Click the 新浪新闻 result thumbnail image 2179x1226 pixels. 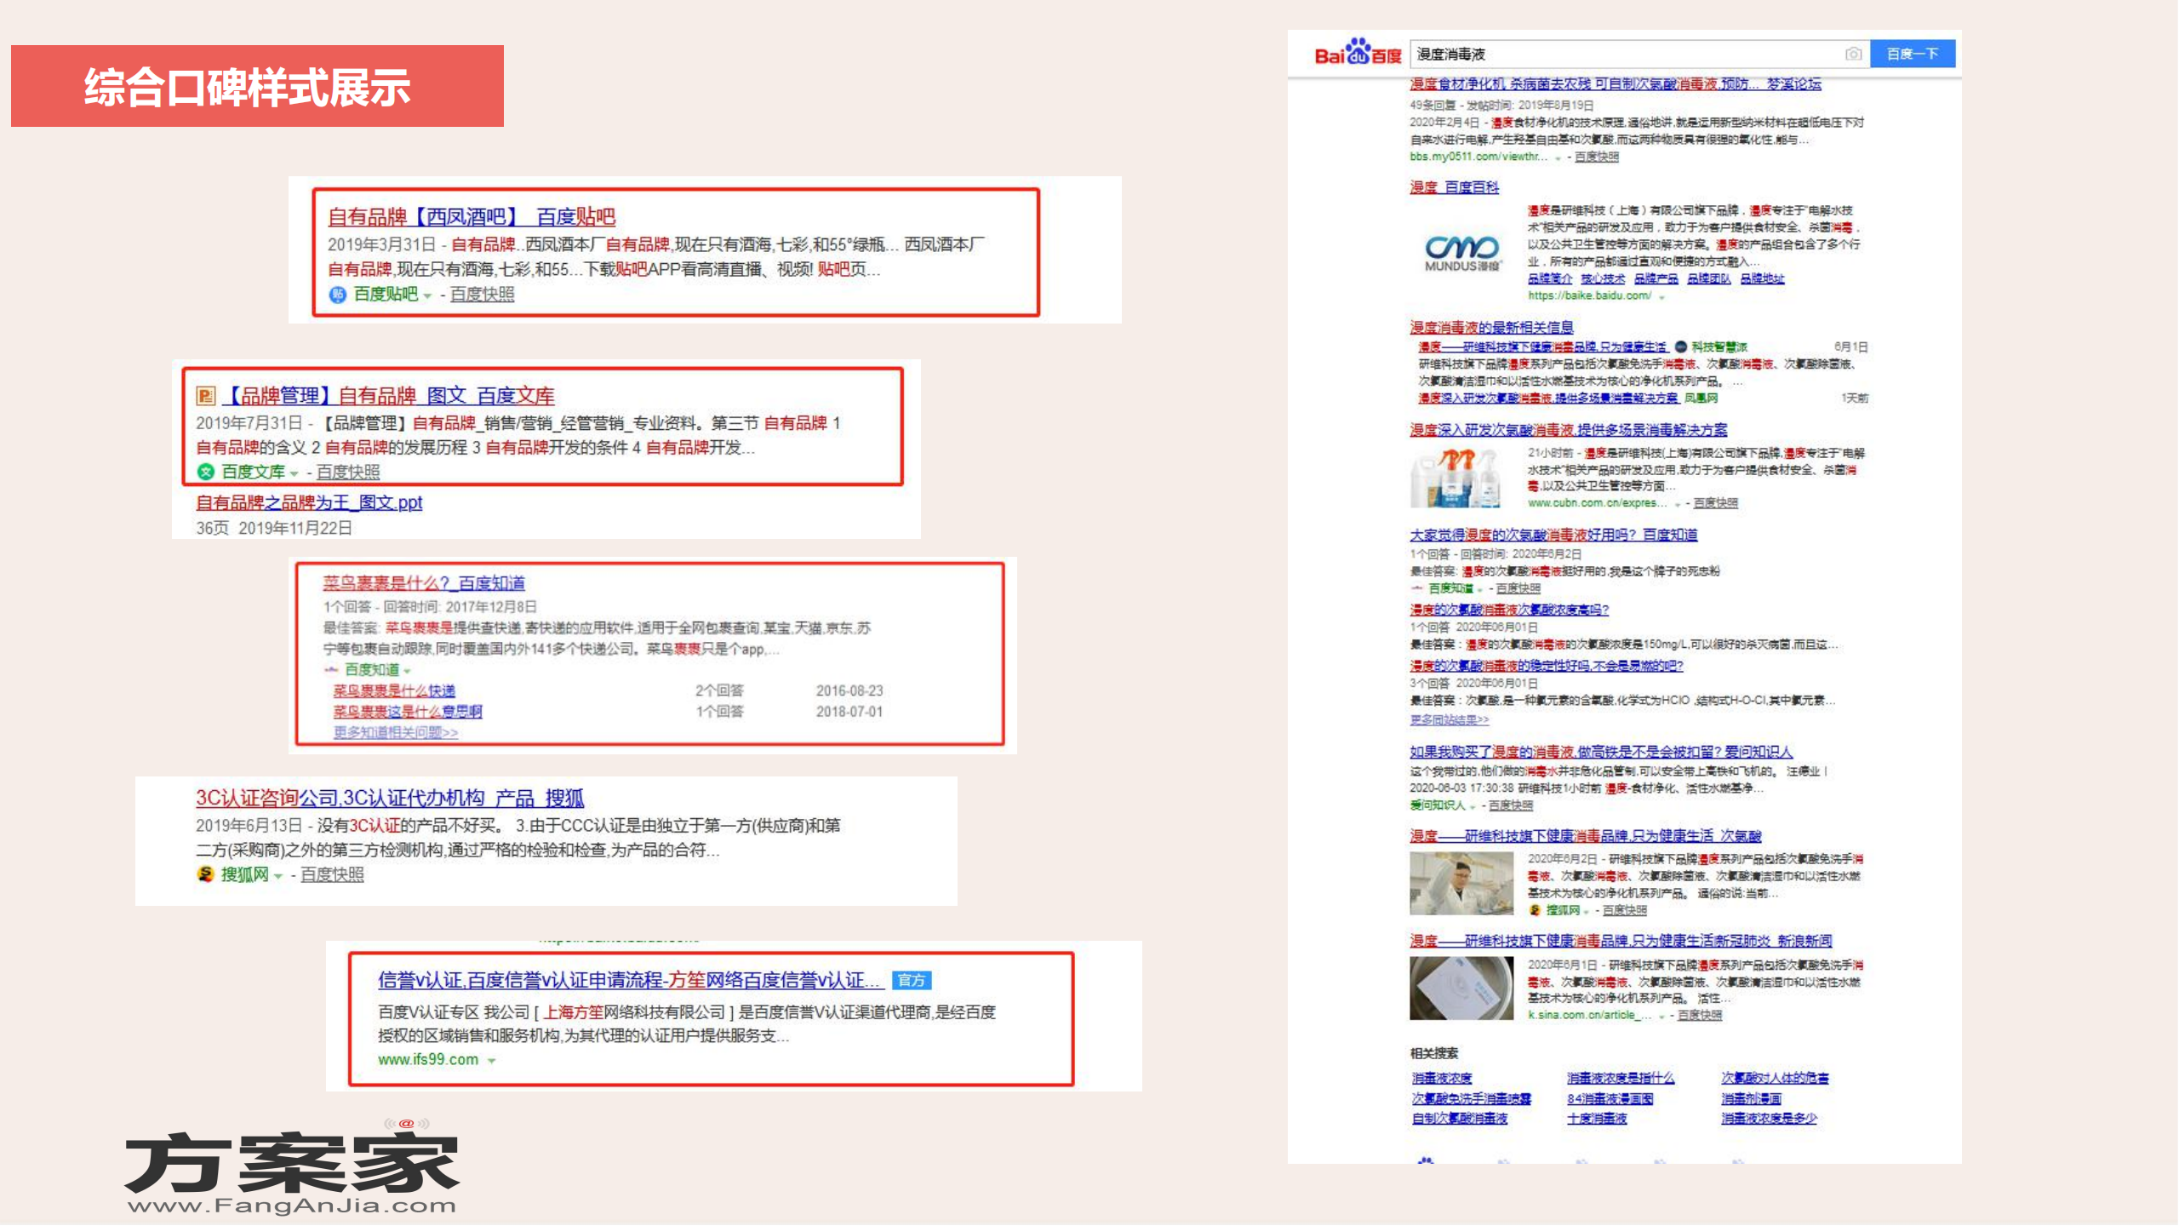(1461, 988)
